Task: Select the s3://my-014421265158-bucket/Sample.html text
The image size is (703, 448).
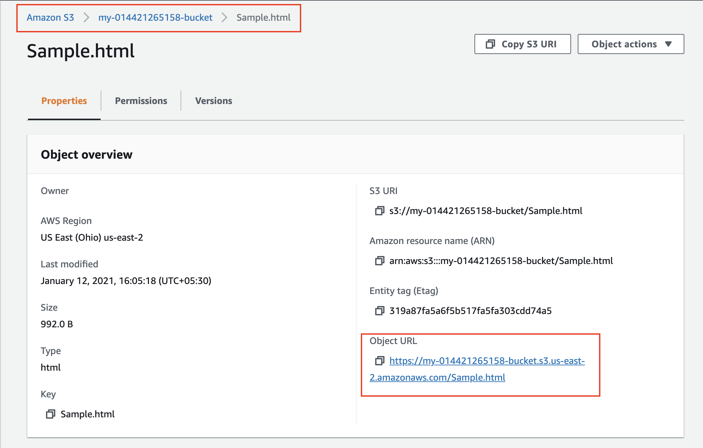Action: 486,211
